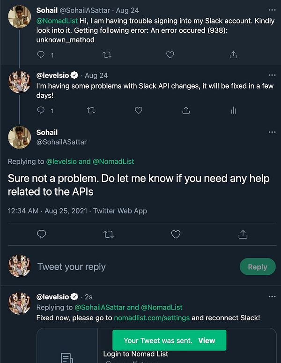Open more options on levelsio's 2s tweet
Viewport: 281px width, 363px height.
coord(272,297)
